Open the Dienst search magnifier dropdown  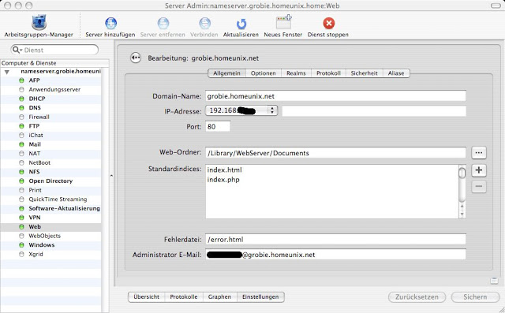(x=17, y=50)
